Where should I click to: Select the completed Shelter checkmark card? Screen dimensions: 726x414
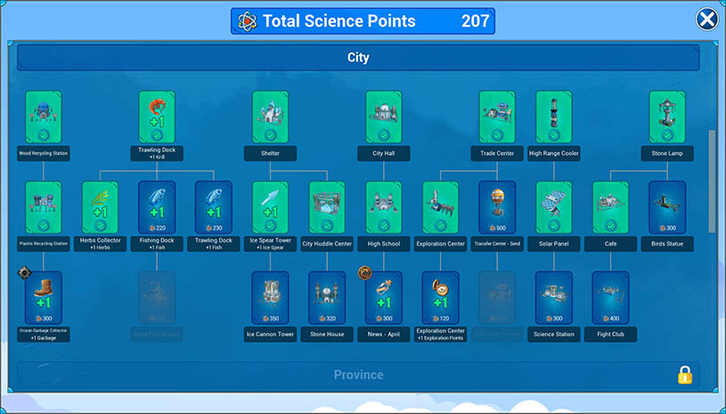click(270, 117)
